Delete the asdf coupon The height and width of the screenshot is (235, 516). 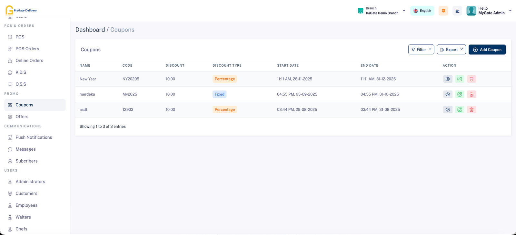pos(471,110)
